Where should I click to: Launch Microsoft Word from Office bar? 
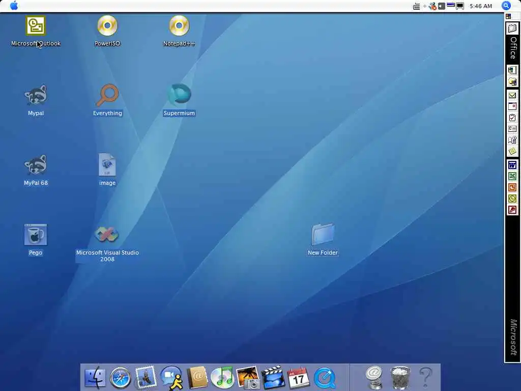click(512, 165)
